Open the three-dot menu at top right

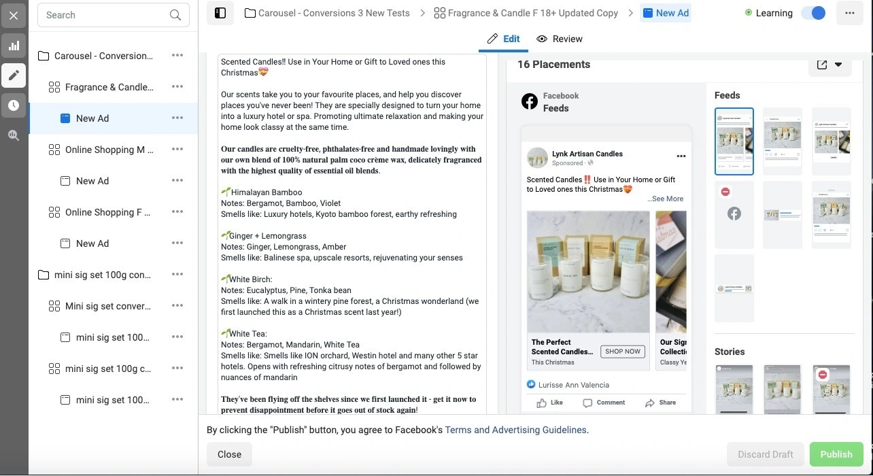click(x=849, y=13)
